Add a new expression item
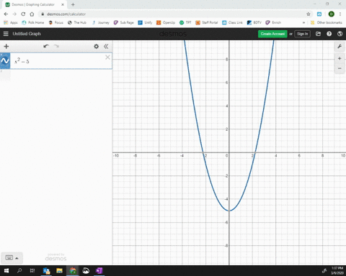Image resolution: width=346 pixels, height=276 pixels. tap(6, 47)
